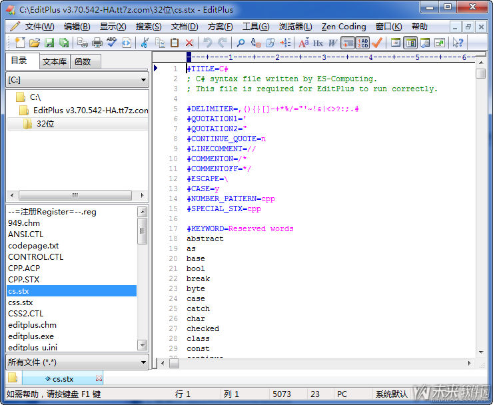This screenshot has height=405, width=493.
Task: Open the Zen Coding menu
Action: pyautogui.click(x=344, y=27)
